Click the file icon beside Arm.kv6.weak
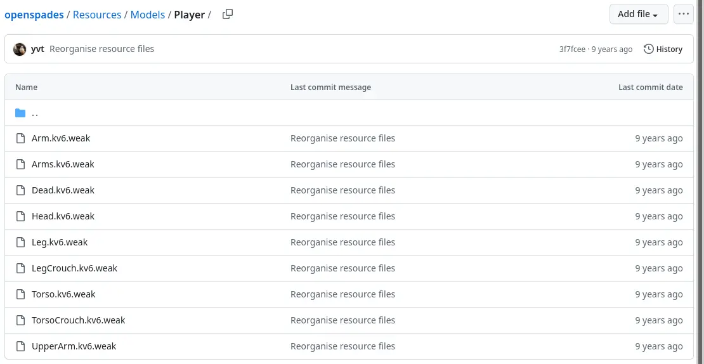The width and height of the screenshot is (704, 364). (x=20, y=138)
